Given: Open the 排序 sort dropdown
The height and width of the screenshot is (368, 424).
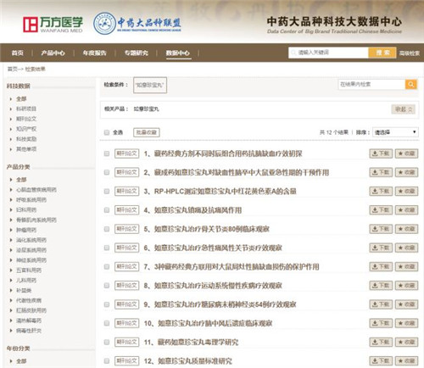Looking at the screenshot, I should (x=395, y=132).
